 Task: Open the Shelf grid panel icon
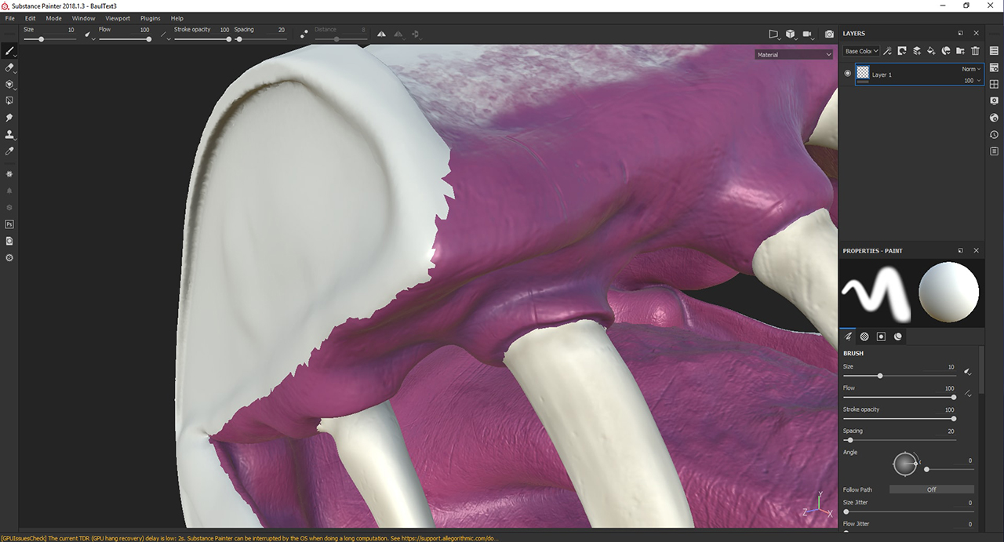995,84
